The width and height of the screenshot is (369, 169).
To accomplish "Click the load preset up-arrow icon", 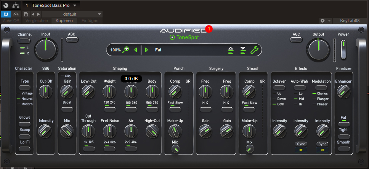I will (x=231, y=50).
